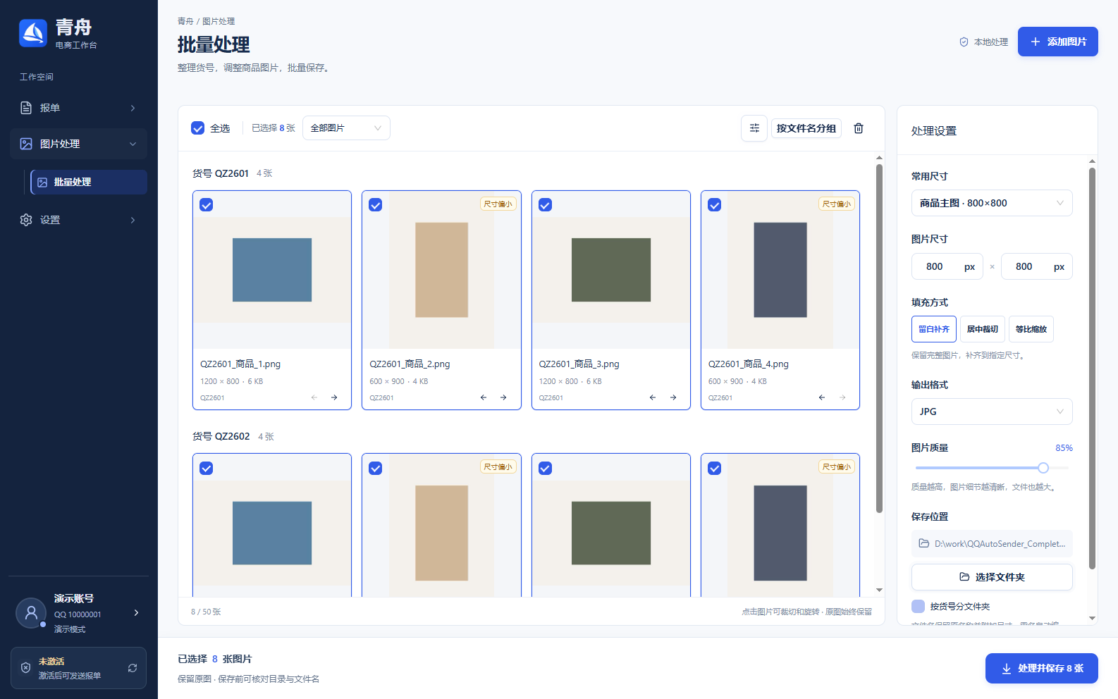The image size is (1118, 699).
Task: Select 留白补齐 fill mode
Action: coord(934,329)
